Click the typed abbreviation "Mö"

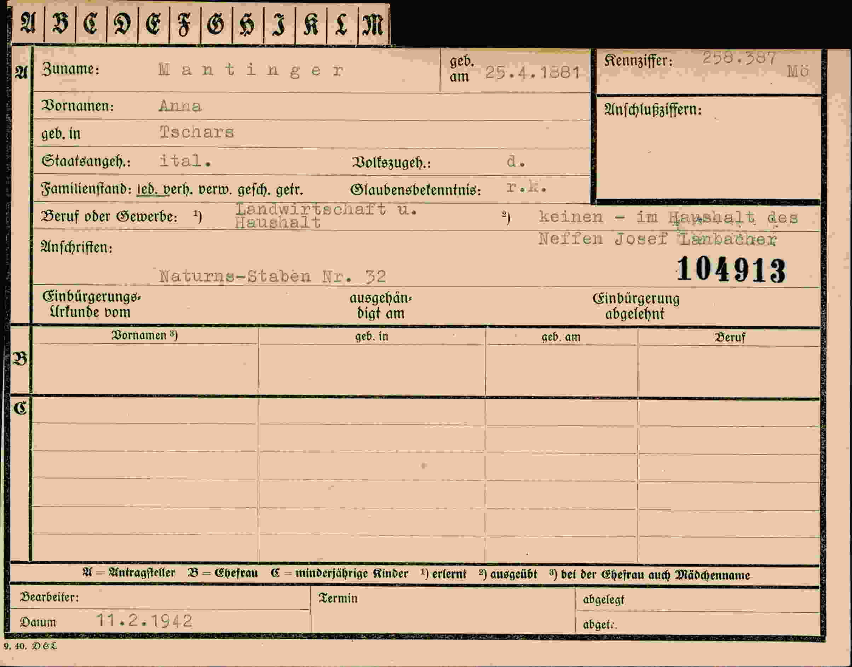point(798,72)
